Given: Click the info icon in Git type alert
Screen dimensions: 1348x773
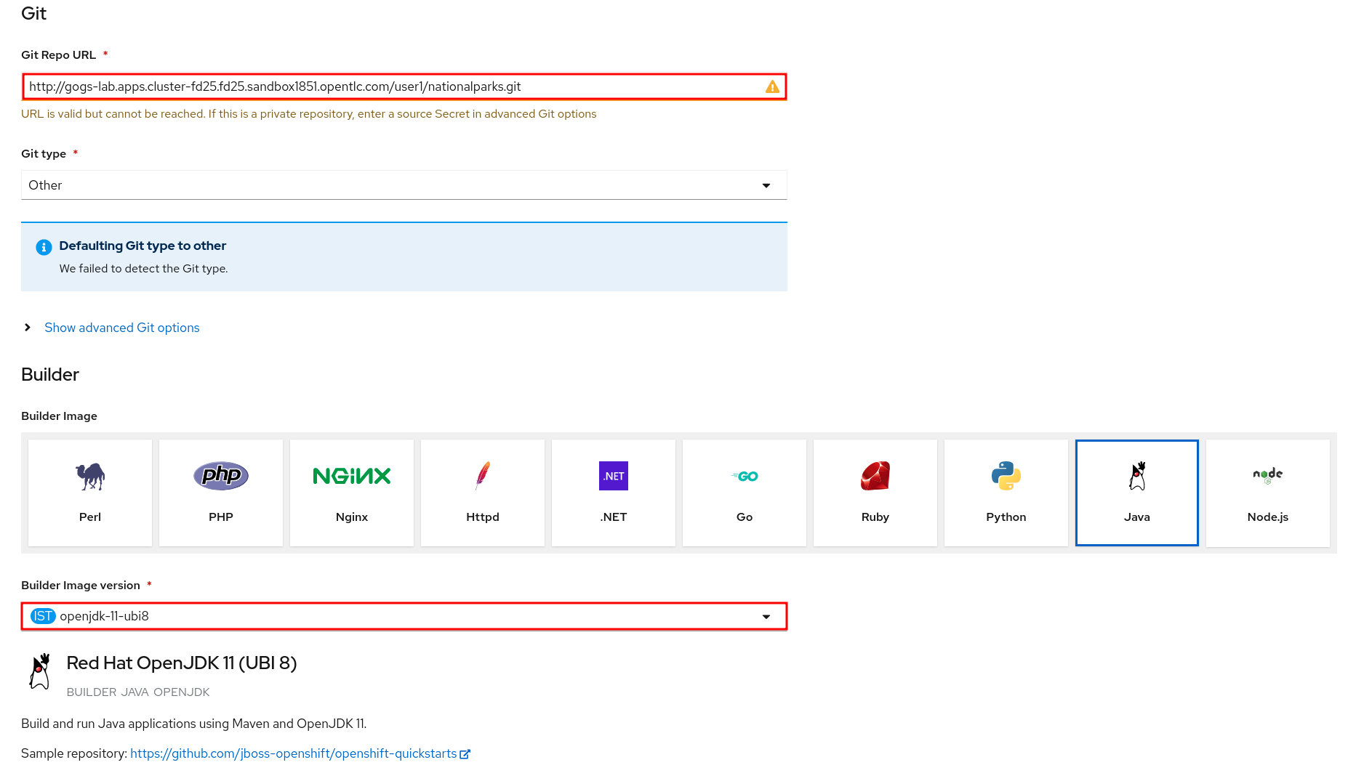Looking at the screenshot, I should pyautogui.click(x=44, y=247).
